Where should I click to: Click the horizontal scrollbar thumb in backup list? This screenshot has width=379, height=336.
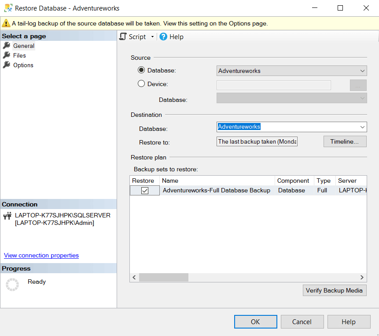(x=164, y=277)
